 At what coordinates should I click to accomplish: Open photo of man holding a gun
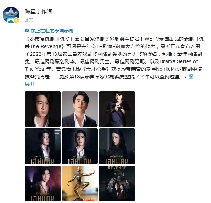coord(117,109)
